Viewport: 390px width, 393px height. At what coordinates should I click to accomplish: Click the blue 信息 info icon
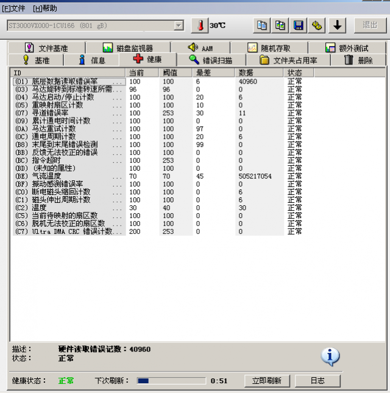82,60
